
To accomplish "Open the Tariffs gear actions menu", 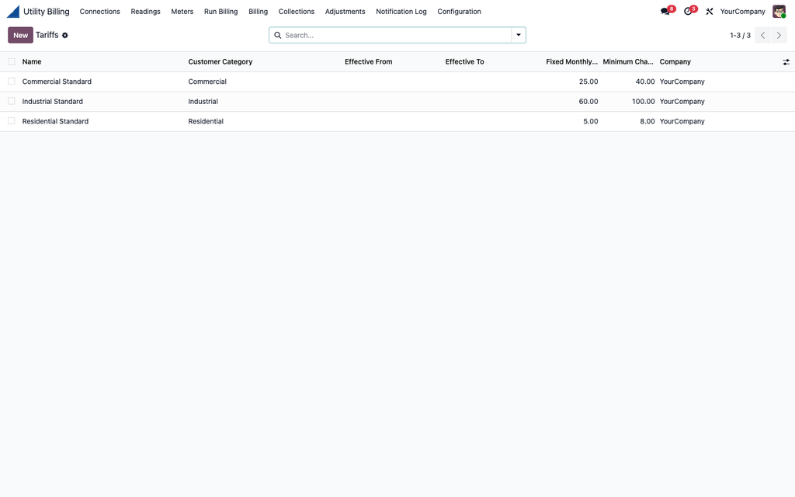I will (x=65, y=35).
